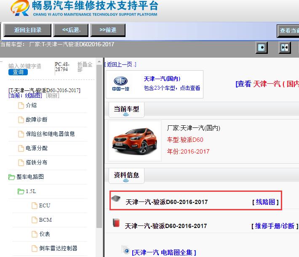Click the 天津一汽-骏派D60-2016-2017 title in the 线路图 row
Screen dimensions: 299x257
(x=166, y=202)
